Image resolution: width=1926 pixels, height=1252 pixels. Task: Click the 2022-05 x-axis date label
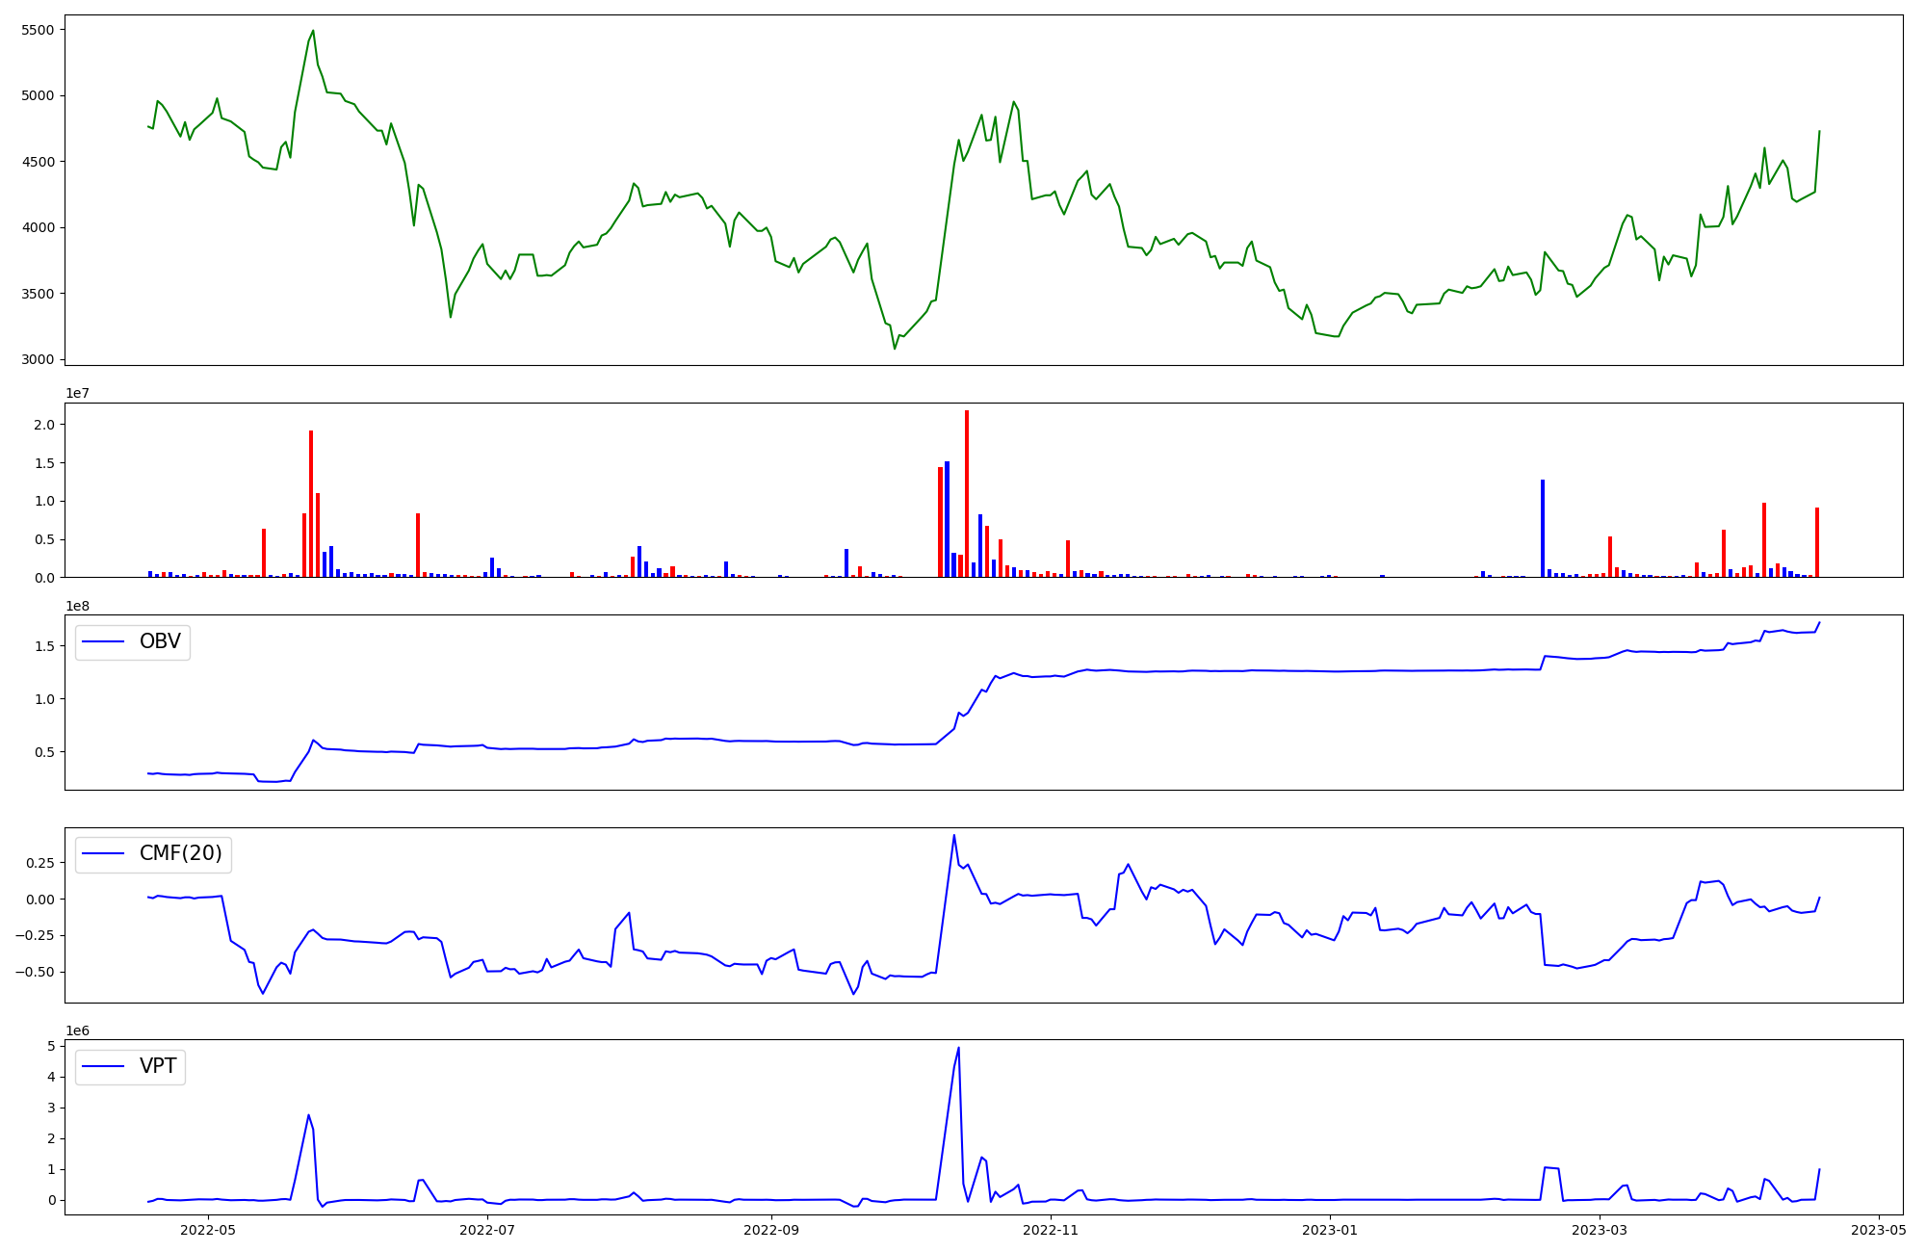coord(208,1230)
